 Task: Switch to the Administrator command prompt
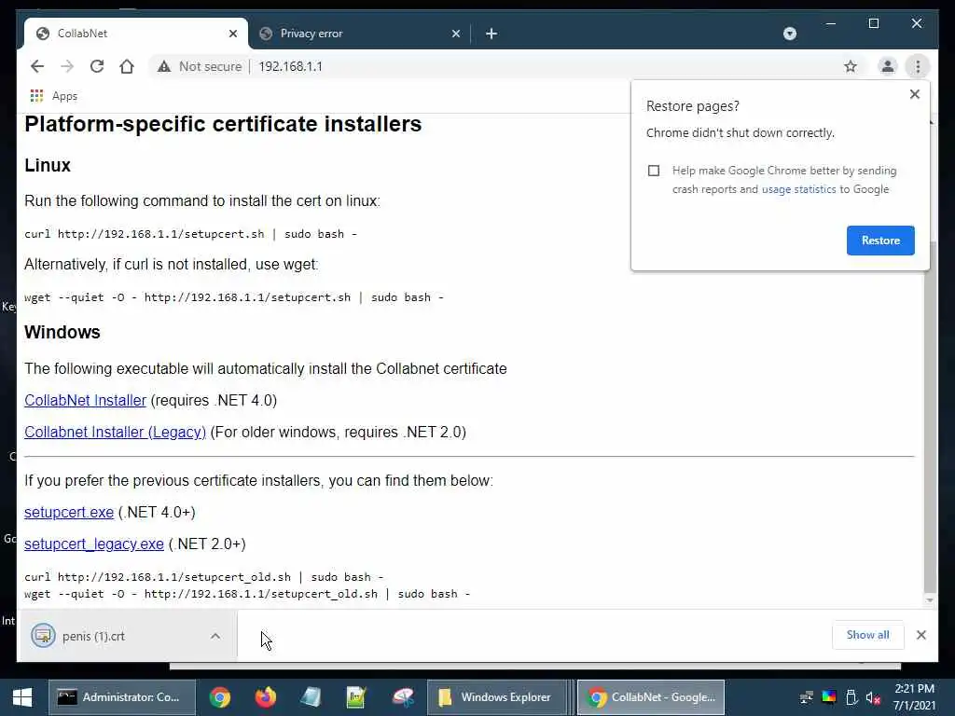click(122, 697)
